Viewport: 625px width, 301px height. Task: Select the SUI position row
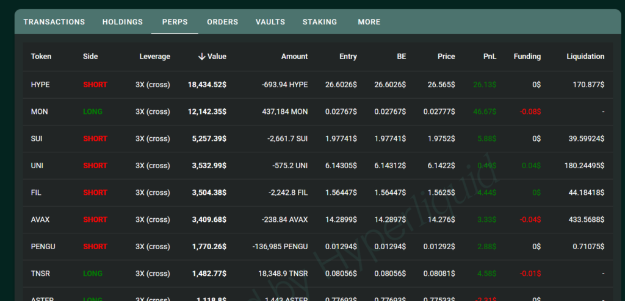(37, 139)
